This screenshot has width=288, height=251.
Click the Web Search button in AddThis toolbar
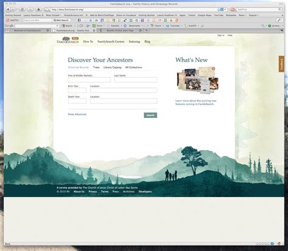tap(61, 20)
